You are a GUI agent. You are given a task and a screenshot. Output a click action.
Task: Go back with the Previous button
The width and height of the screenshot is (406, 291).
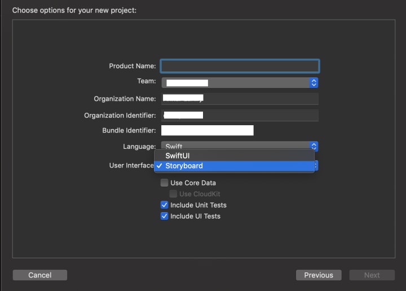click(319, 275)
